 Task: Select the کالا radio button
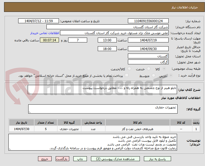(x=164, y=69)
